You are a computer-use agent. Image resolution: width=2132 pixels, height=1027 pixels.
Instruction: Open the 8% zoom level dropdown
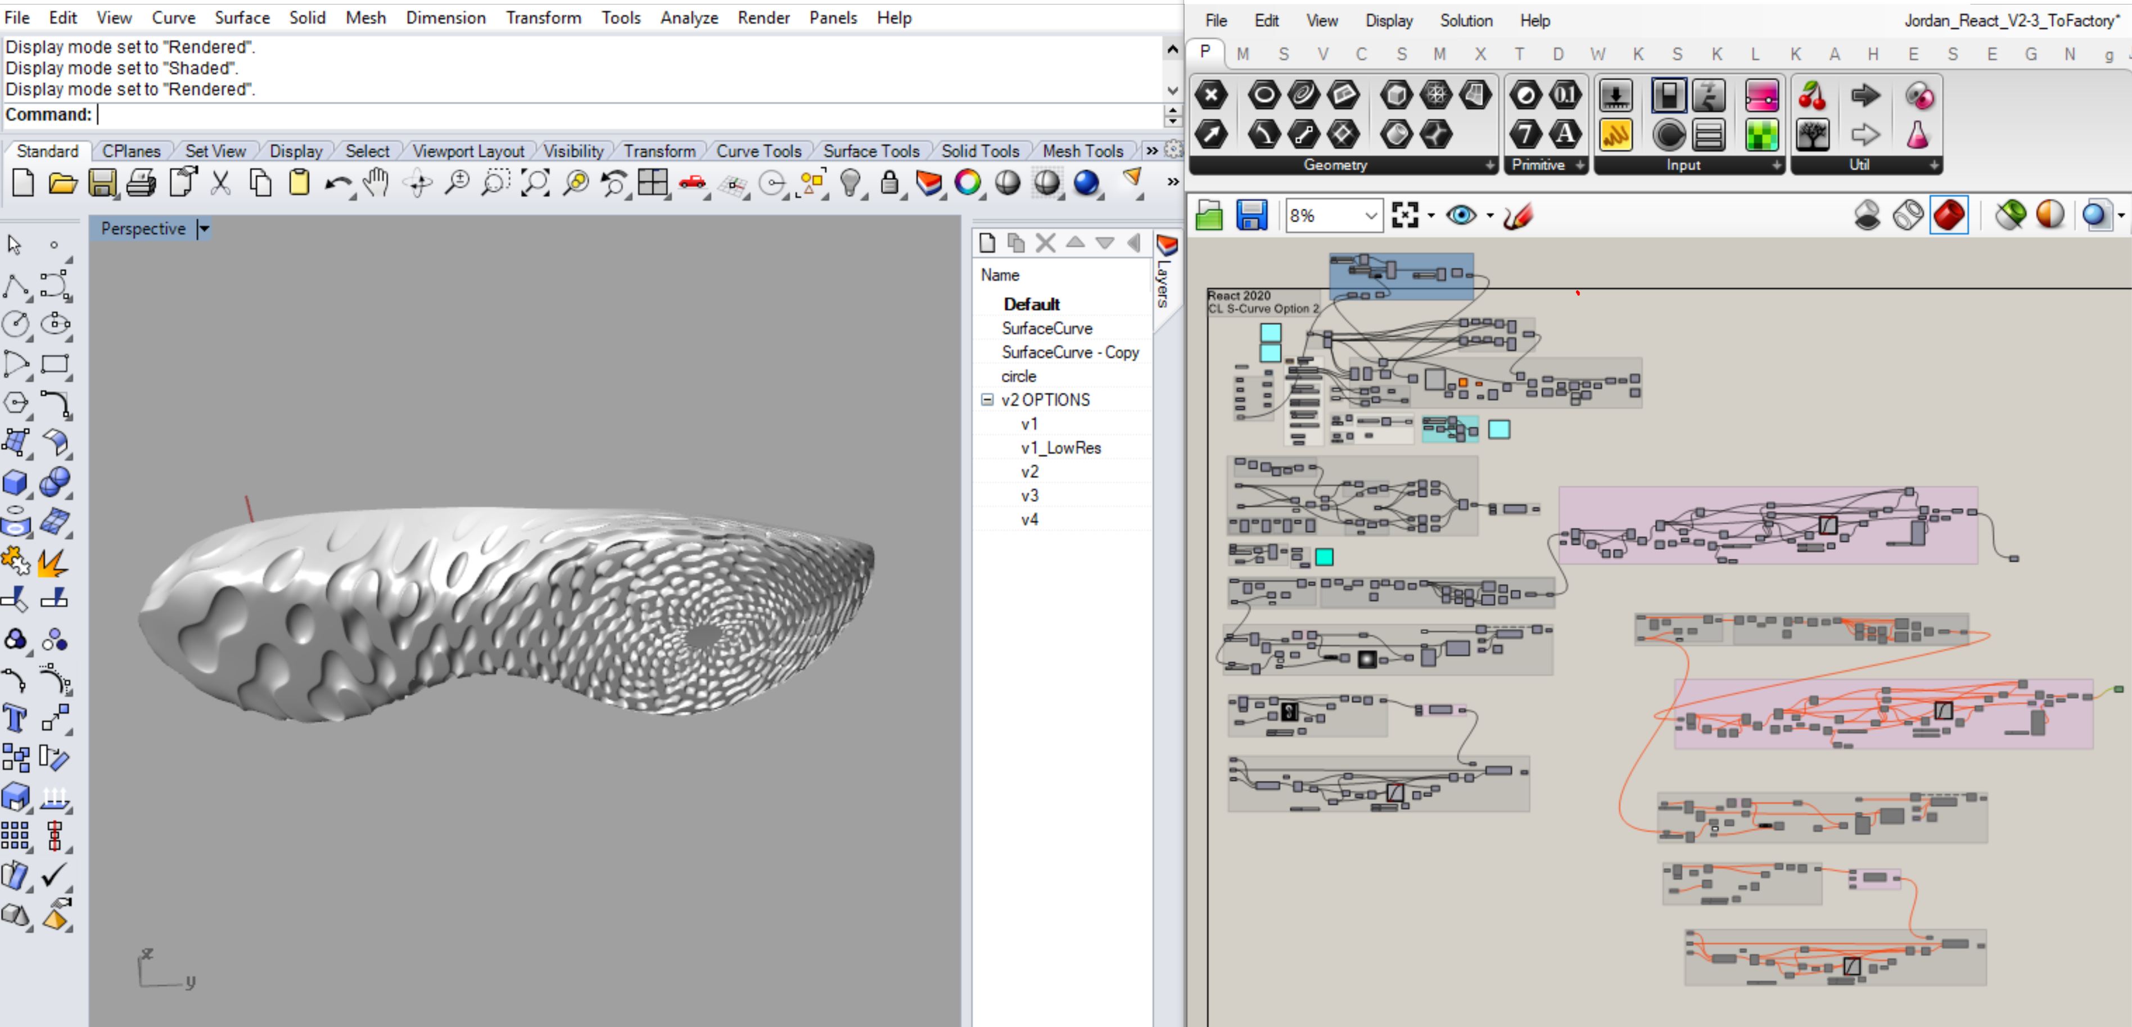tap(1371, 216)
